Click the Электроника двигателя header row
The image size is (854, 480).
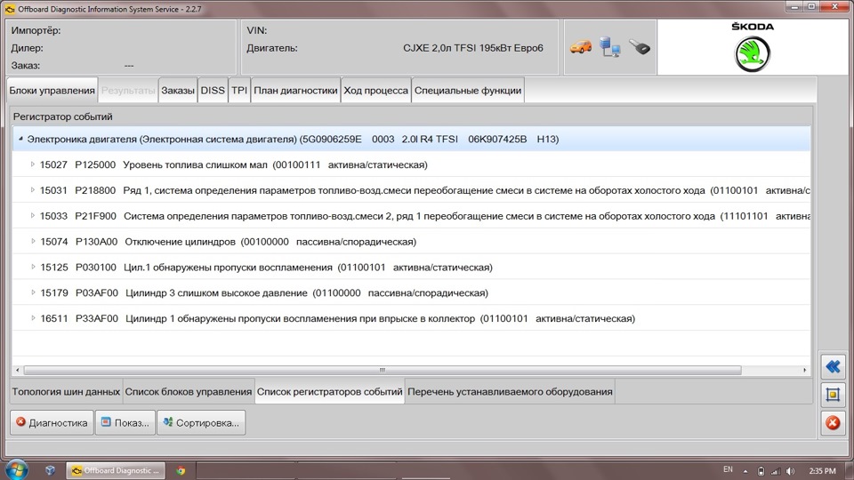coord(411,139)
